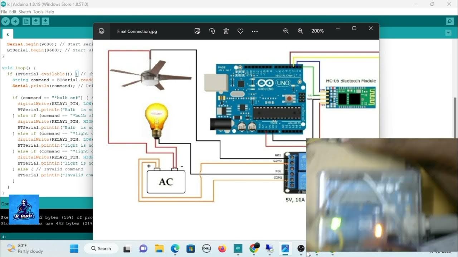Click the AC box in the diagram

click(x=166, y=182)
